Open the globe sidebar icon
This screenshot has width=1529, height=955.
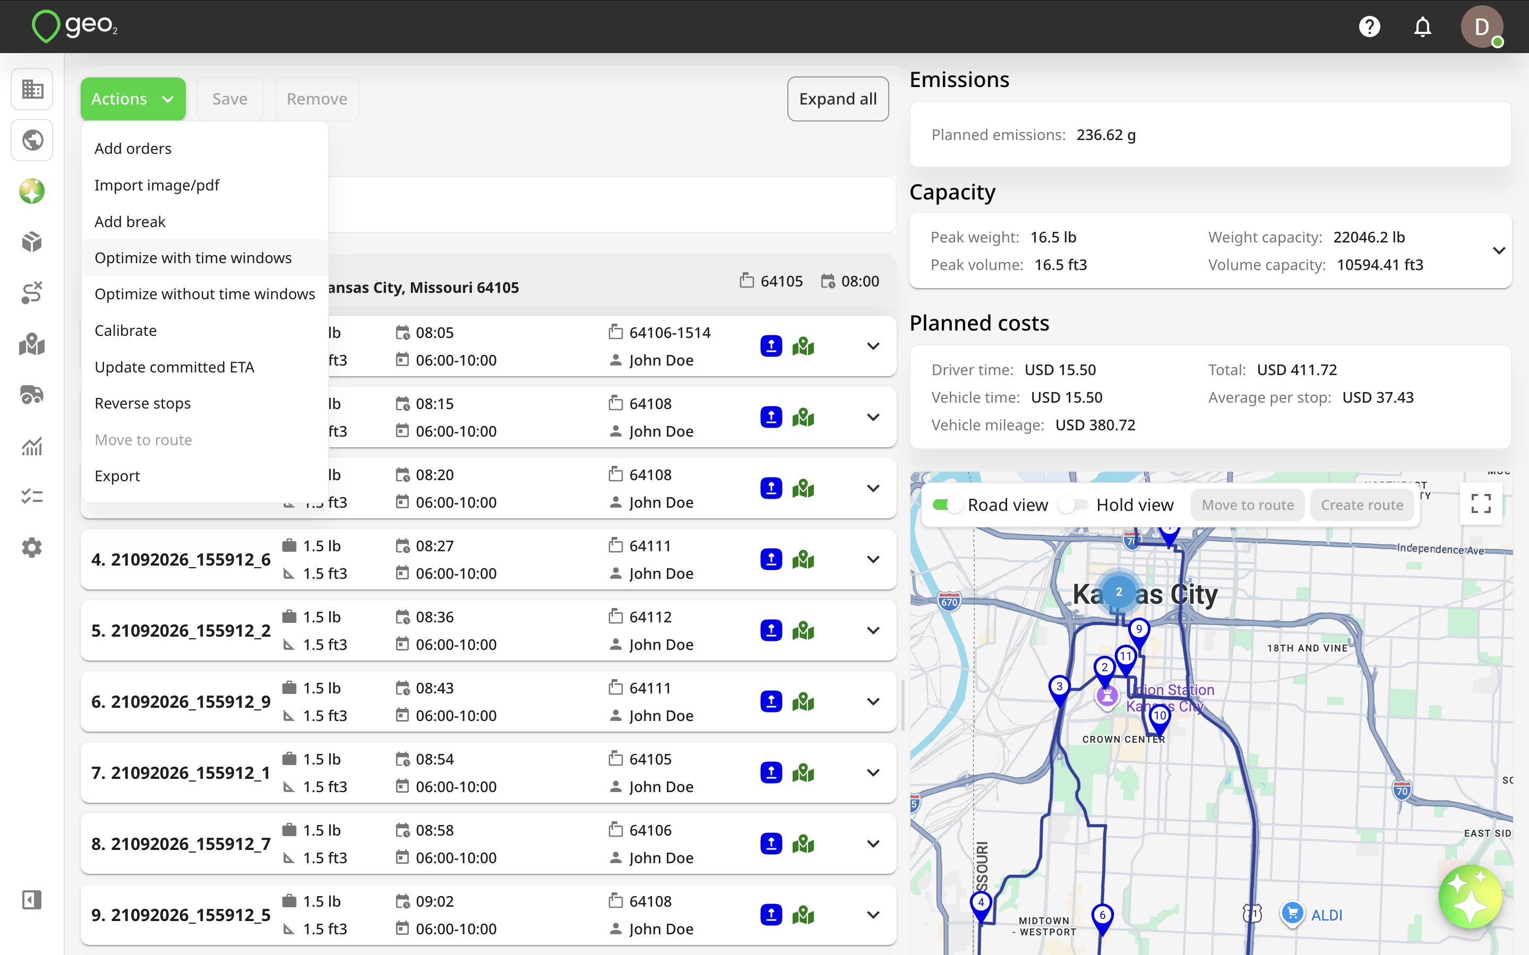(x=32, y=140)
